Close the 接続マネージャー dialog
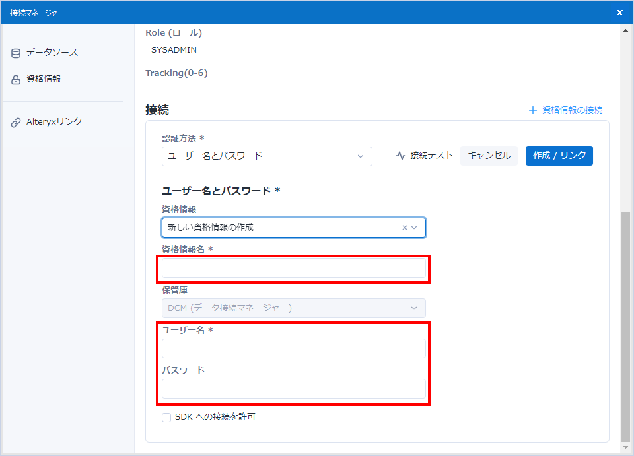The width and height of the screenshot is (634, 456). tap(619, 13)
